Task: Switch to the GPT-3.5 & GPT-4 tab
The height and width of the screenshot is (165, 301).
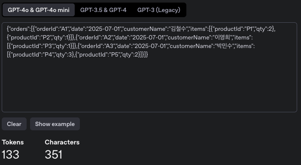Action: pyautogui.click(x=103, y=10)
